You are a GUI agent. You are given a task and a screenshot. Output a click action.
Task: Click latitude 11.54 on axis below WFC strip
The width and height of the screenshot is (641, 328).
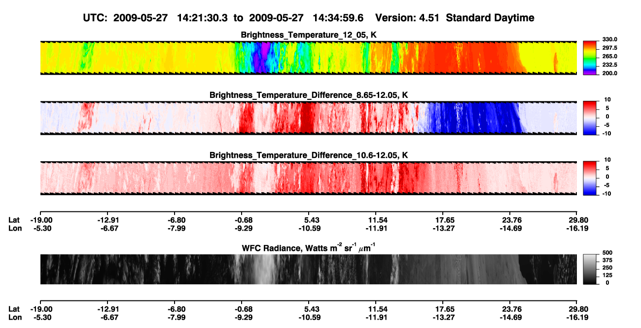click(376, 309)
